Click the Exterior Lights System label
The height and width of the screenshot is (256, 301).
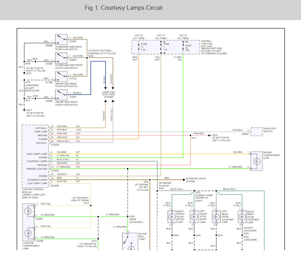click(x=196, y=180)
